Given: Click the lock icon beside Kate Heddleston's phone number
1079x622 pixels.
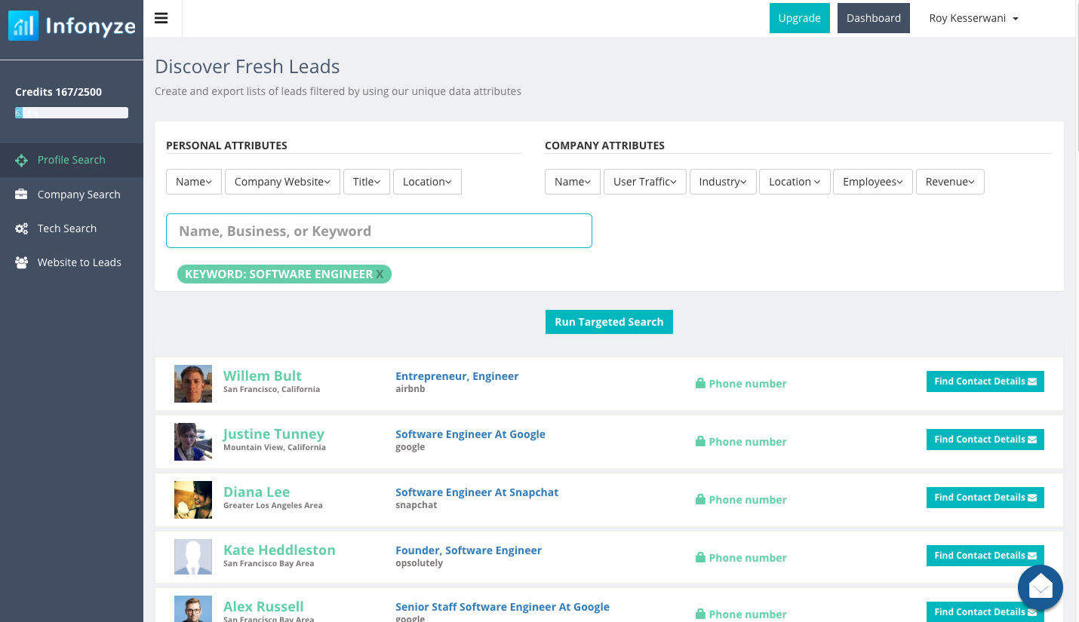Looking at the screenshot, I should point(700,557).
